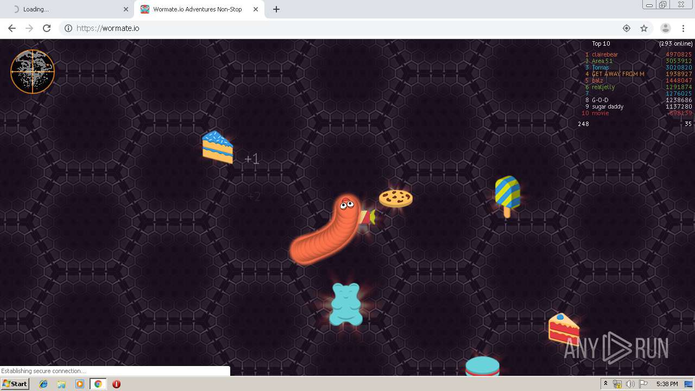View site information lock icon
Screen dimensions: 695x391
[x=68, y=28]
